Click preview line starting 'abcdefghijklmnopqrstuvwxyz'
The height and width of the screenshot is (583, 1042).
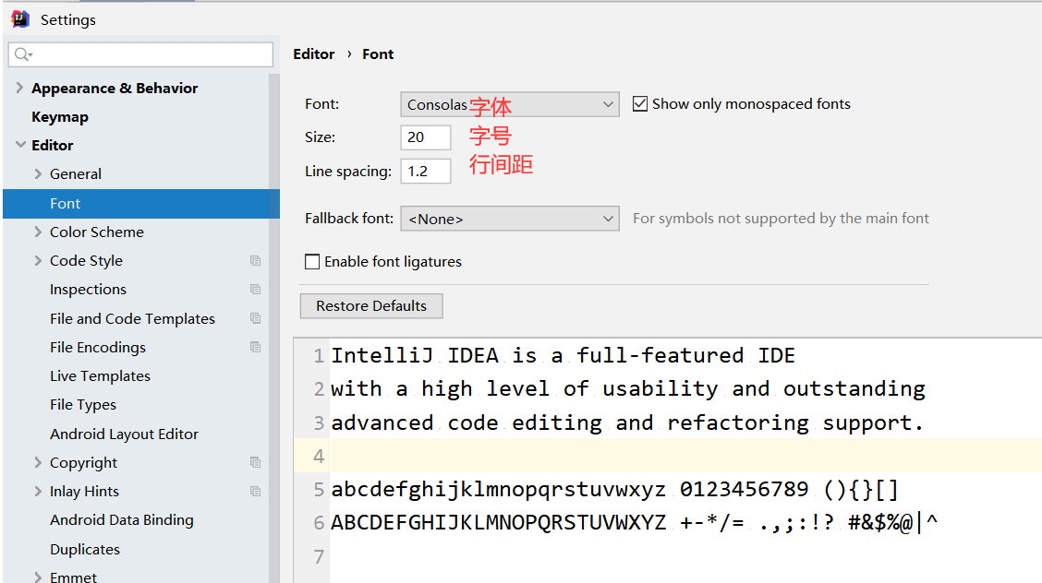(614, 490)
